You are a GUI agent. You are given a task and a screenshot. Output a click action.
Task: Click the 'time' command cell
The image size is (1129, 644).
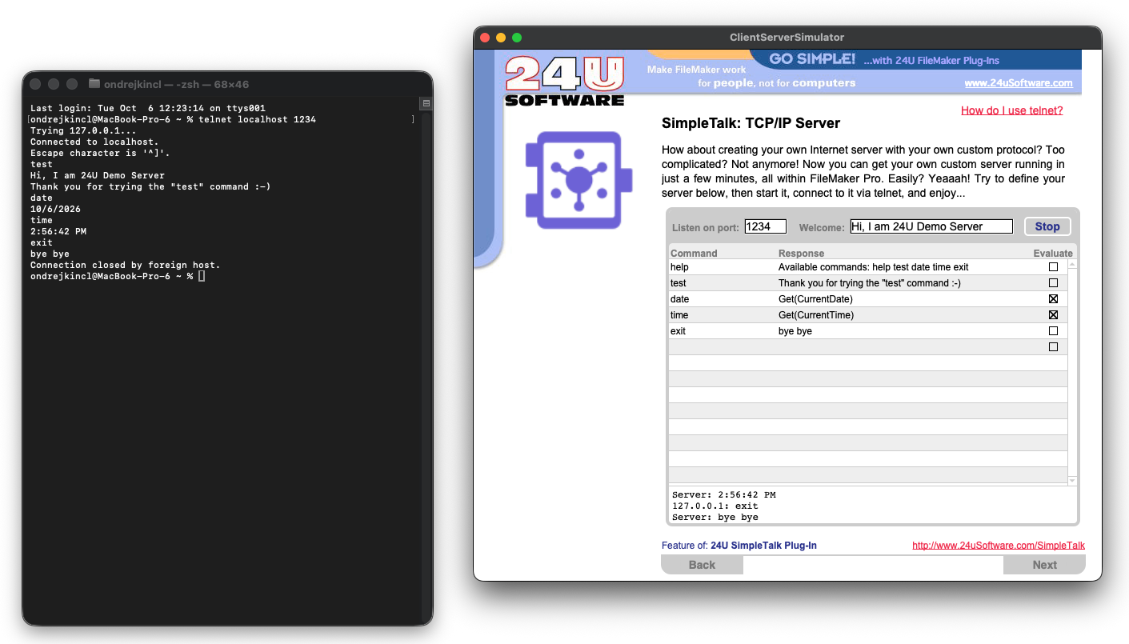[x=723, y=315]
